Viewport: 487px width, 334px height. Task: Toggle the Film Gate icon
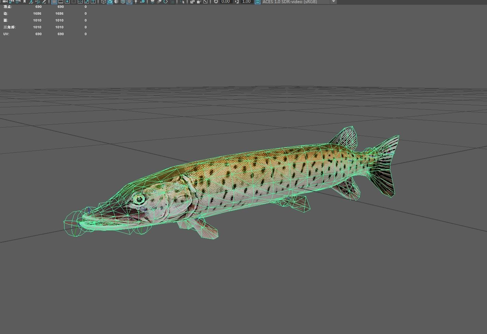(61, 2)
